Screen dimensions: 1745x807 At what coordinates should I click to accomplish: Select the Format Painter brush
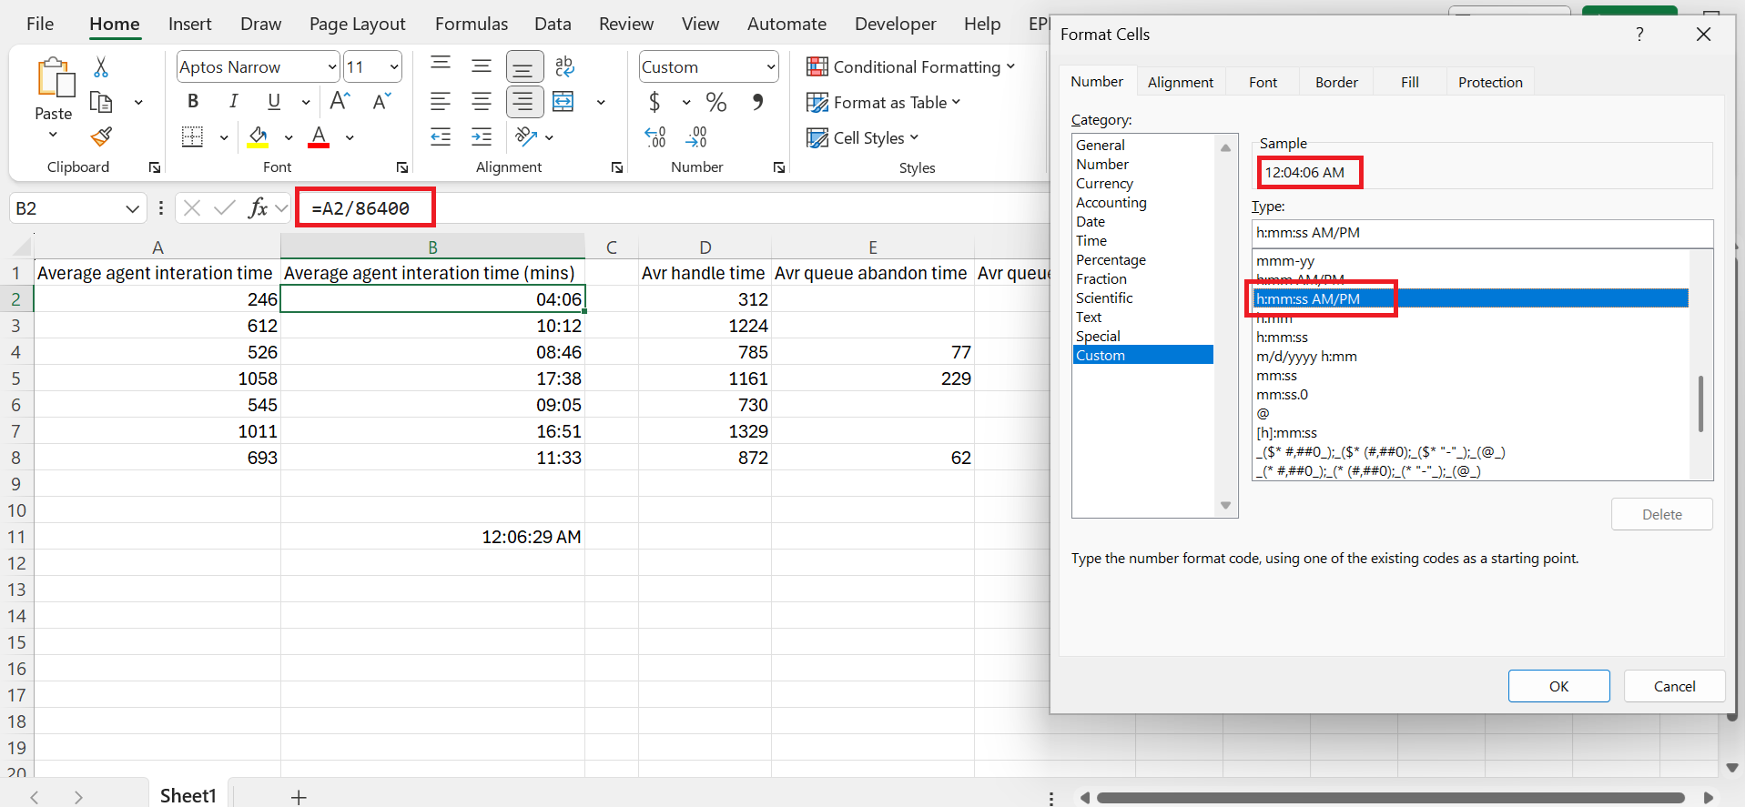(101, 137)
